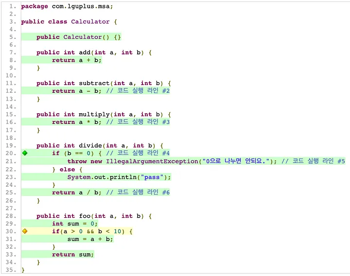This screenshot has height=276, width=350.
Task: Click the add method signature
Action: 94,52
